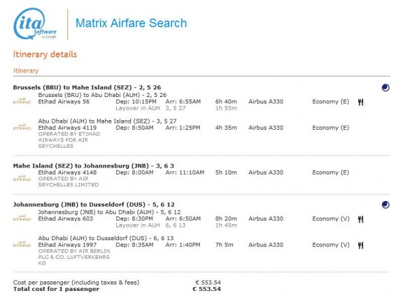This screenshot has width=398, height=298.
Task: Click the 6h 40m flight duration
Action: [226, 101]
